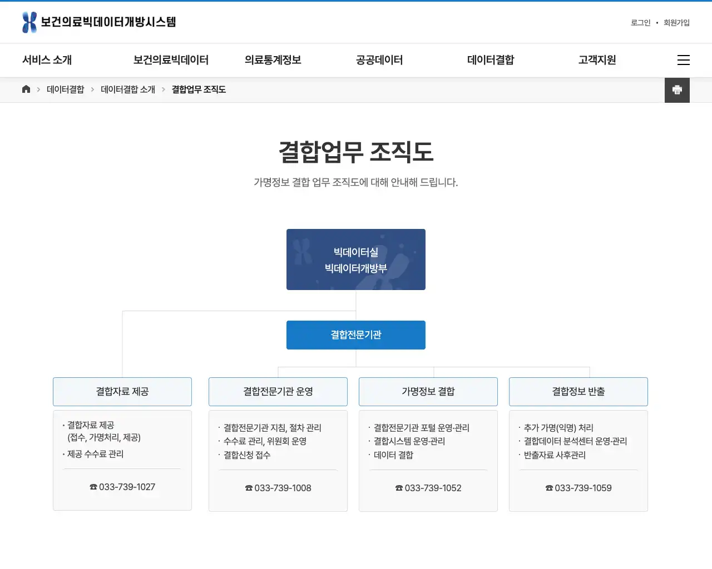Click the text 결합전문기관 지침, 절차 관리
Viewport: 712px width, 569px height.
point(273,428)
